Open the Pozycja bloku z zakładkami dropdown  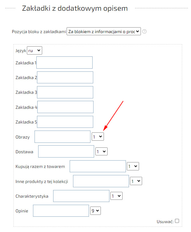(x=104, y=32)
